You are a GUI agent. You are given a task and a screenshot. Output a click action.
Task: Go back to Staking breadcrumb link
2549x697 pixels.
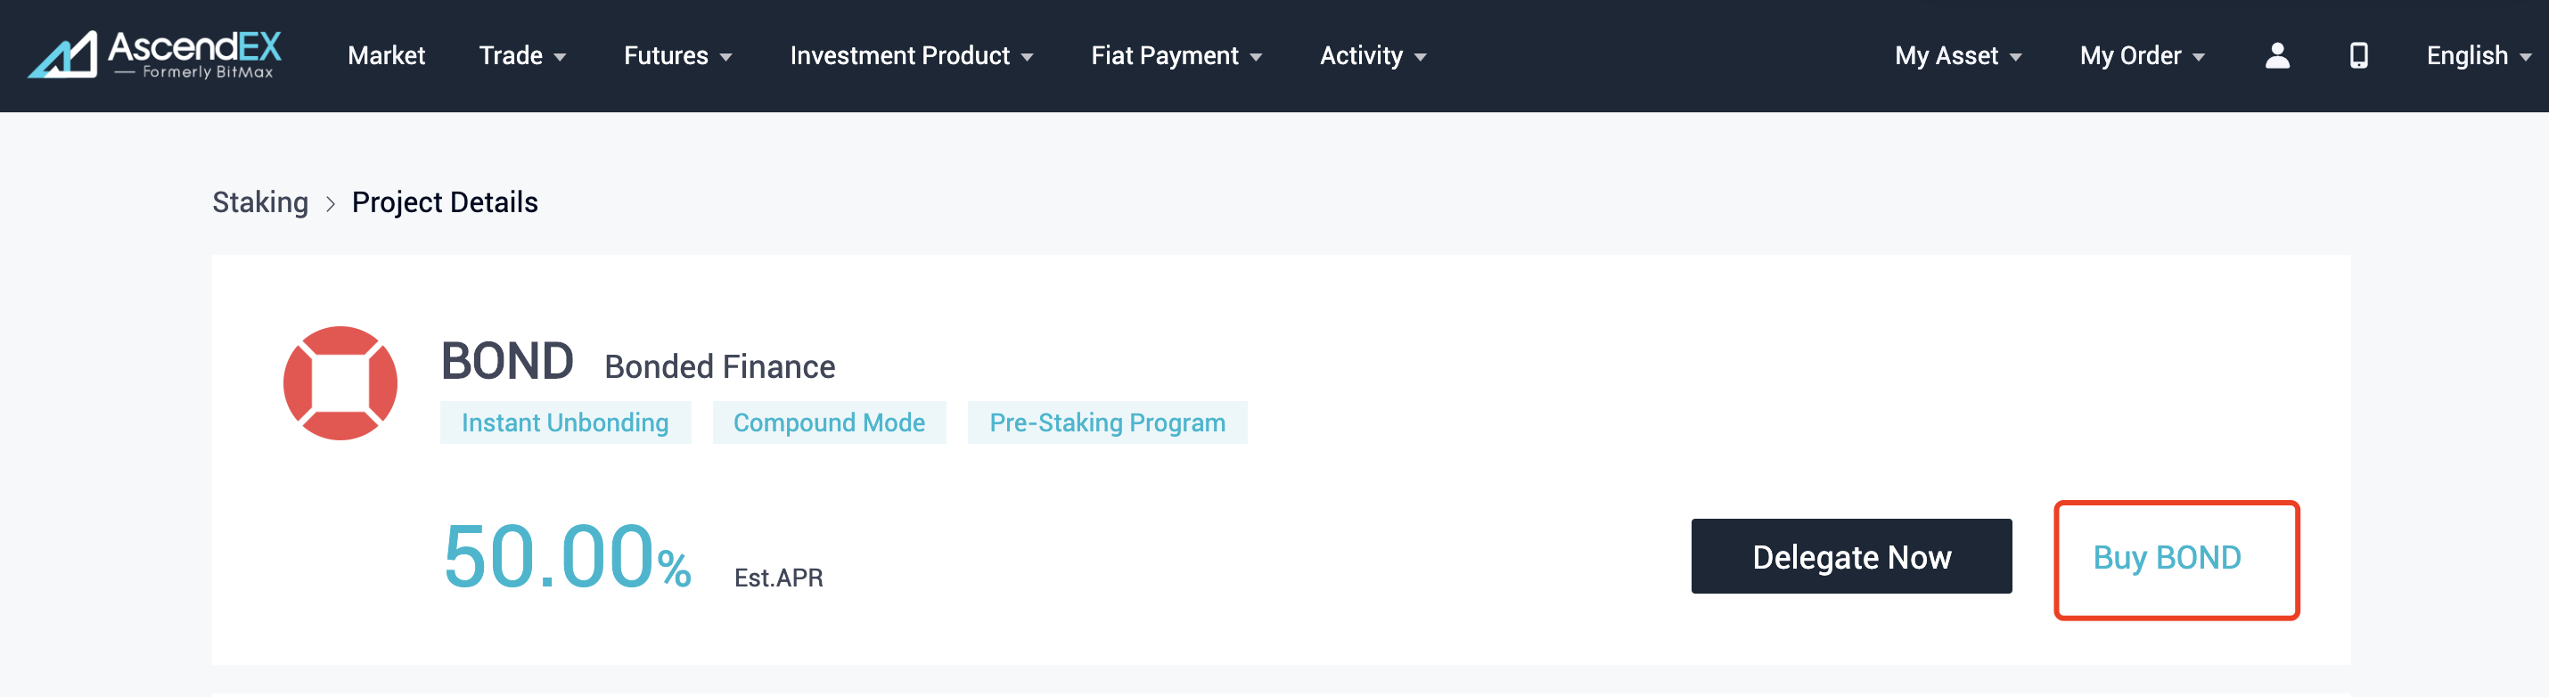(260, 203)
